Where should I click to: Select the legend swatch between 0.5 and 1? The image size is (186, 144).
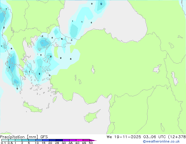[x=12, y=140]
